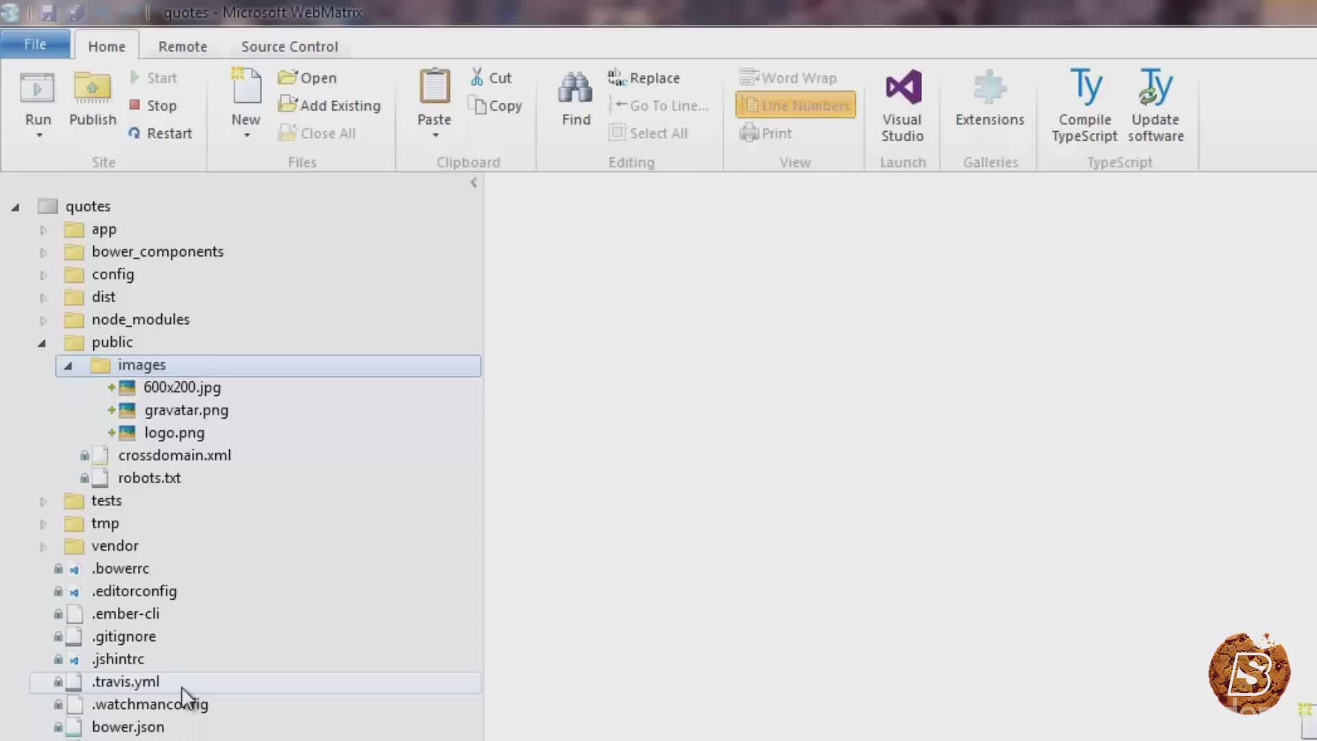Select the .jshintrc file
Image resolution: width=1317 pixels, height=741 pixels.
click(118, 659)
